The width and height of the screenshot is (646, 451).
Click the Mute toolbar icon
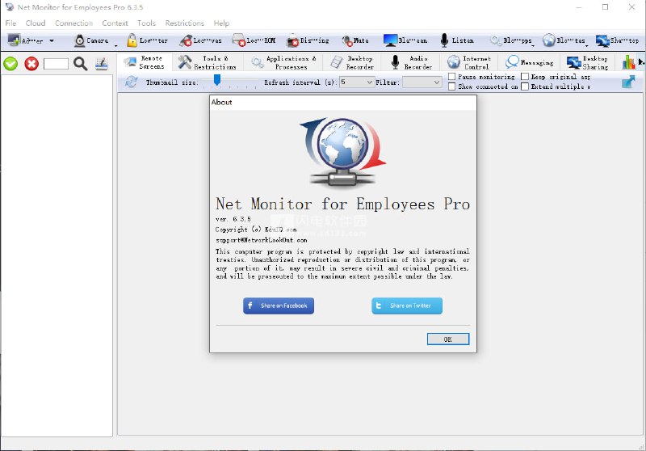coord(348,40)
